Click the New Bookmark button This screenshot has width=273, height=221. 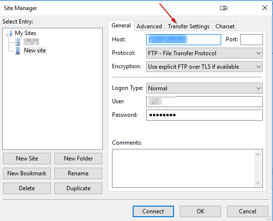click(x=27, y=173)
